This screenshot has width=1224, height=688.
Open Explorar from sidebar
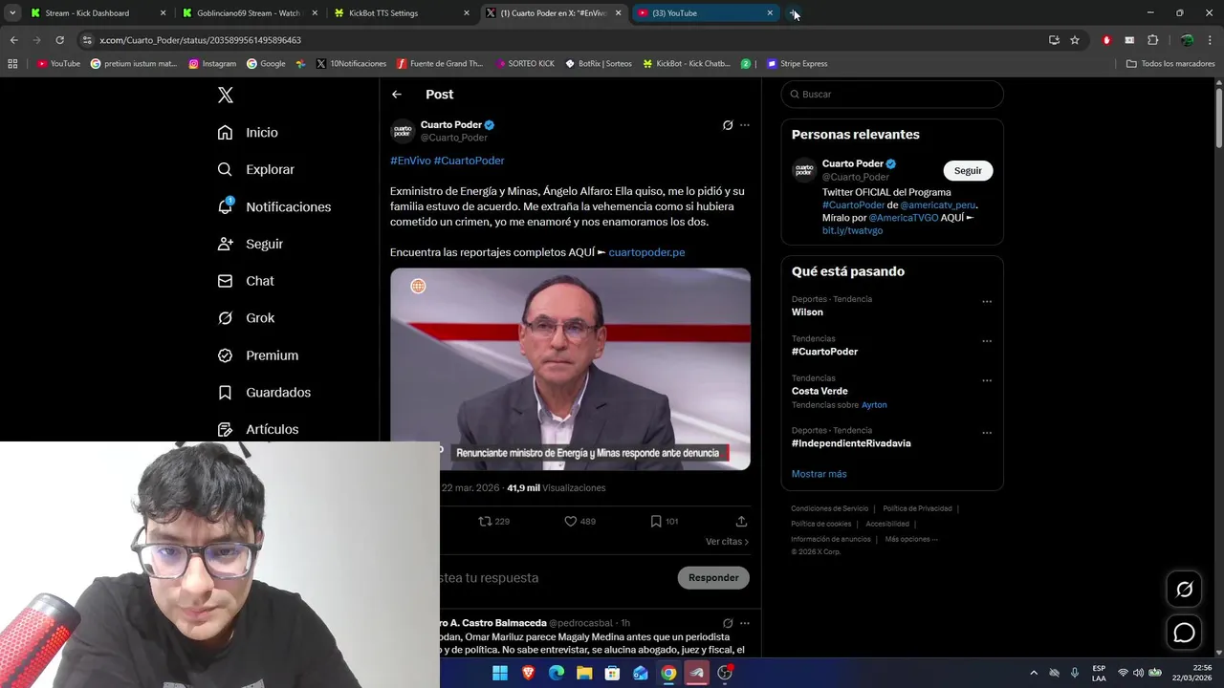point(255,169)
